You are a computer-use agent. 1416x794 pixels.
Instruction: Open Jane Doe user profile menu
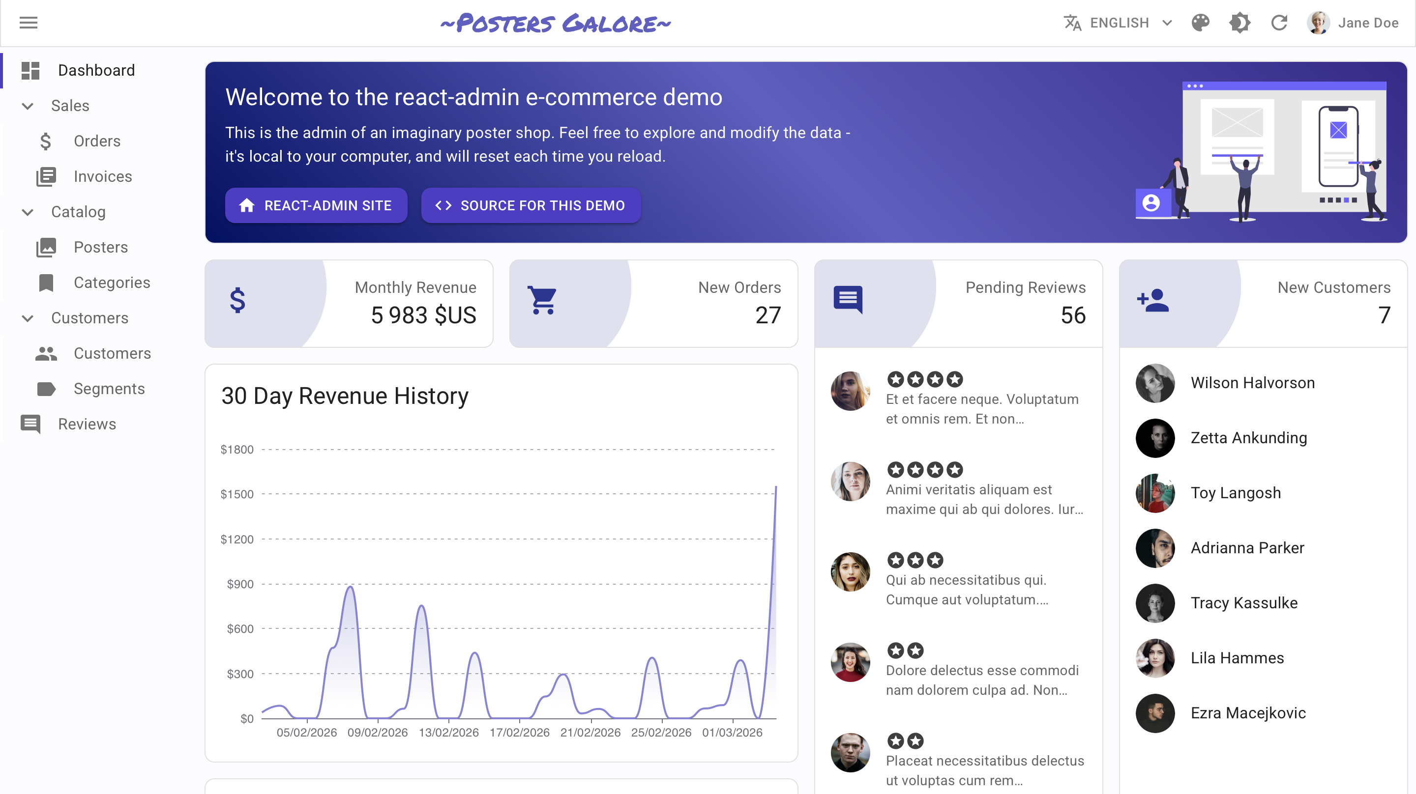click(1353, 23)
